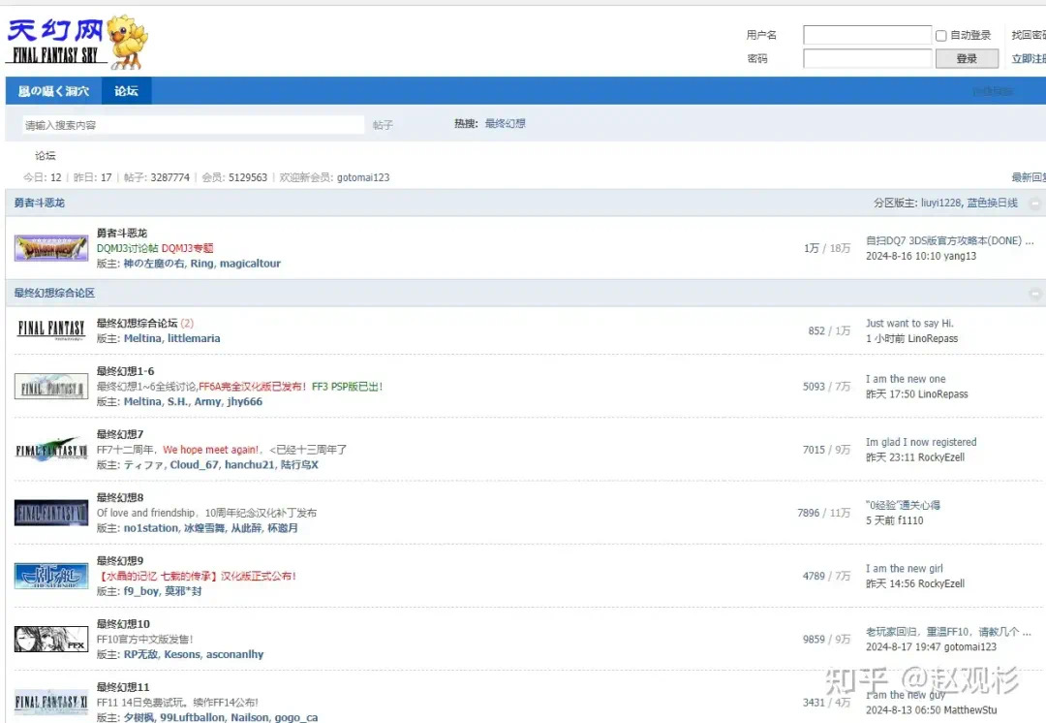Open the 最终幻想8 forum title
This screenshot has height=723, width=1046.
click(x=120, y=498)
